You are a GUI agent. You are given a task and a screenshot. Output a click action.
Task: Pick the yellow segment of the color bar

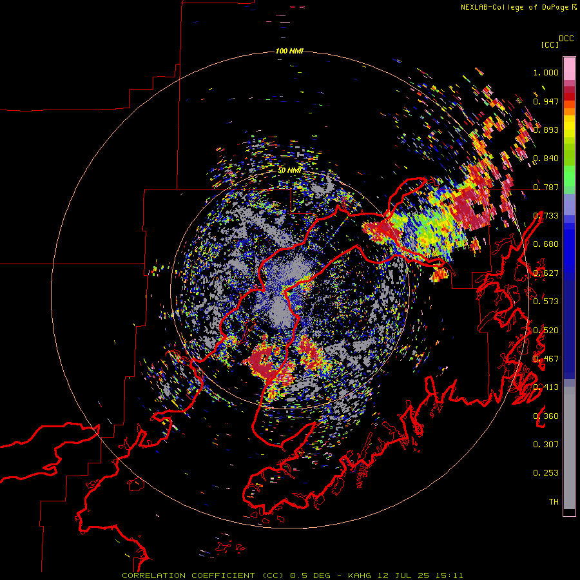coord(569,127)
